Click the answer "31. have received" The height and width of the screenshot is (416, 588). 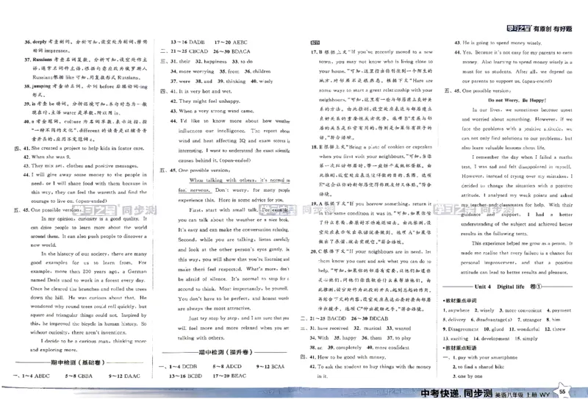[329, 329]
